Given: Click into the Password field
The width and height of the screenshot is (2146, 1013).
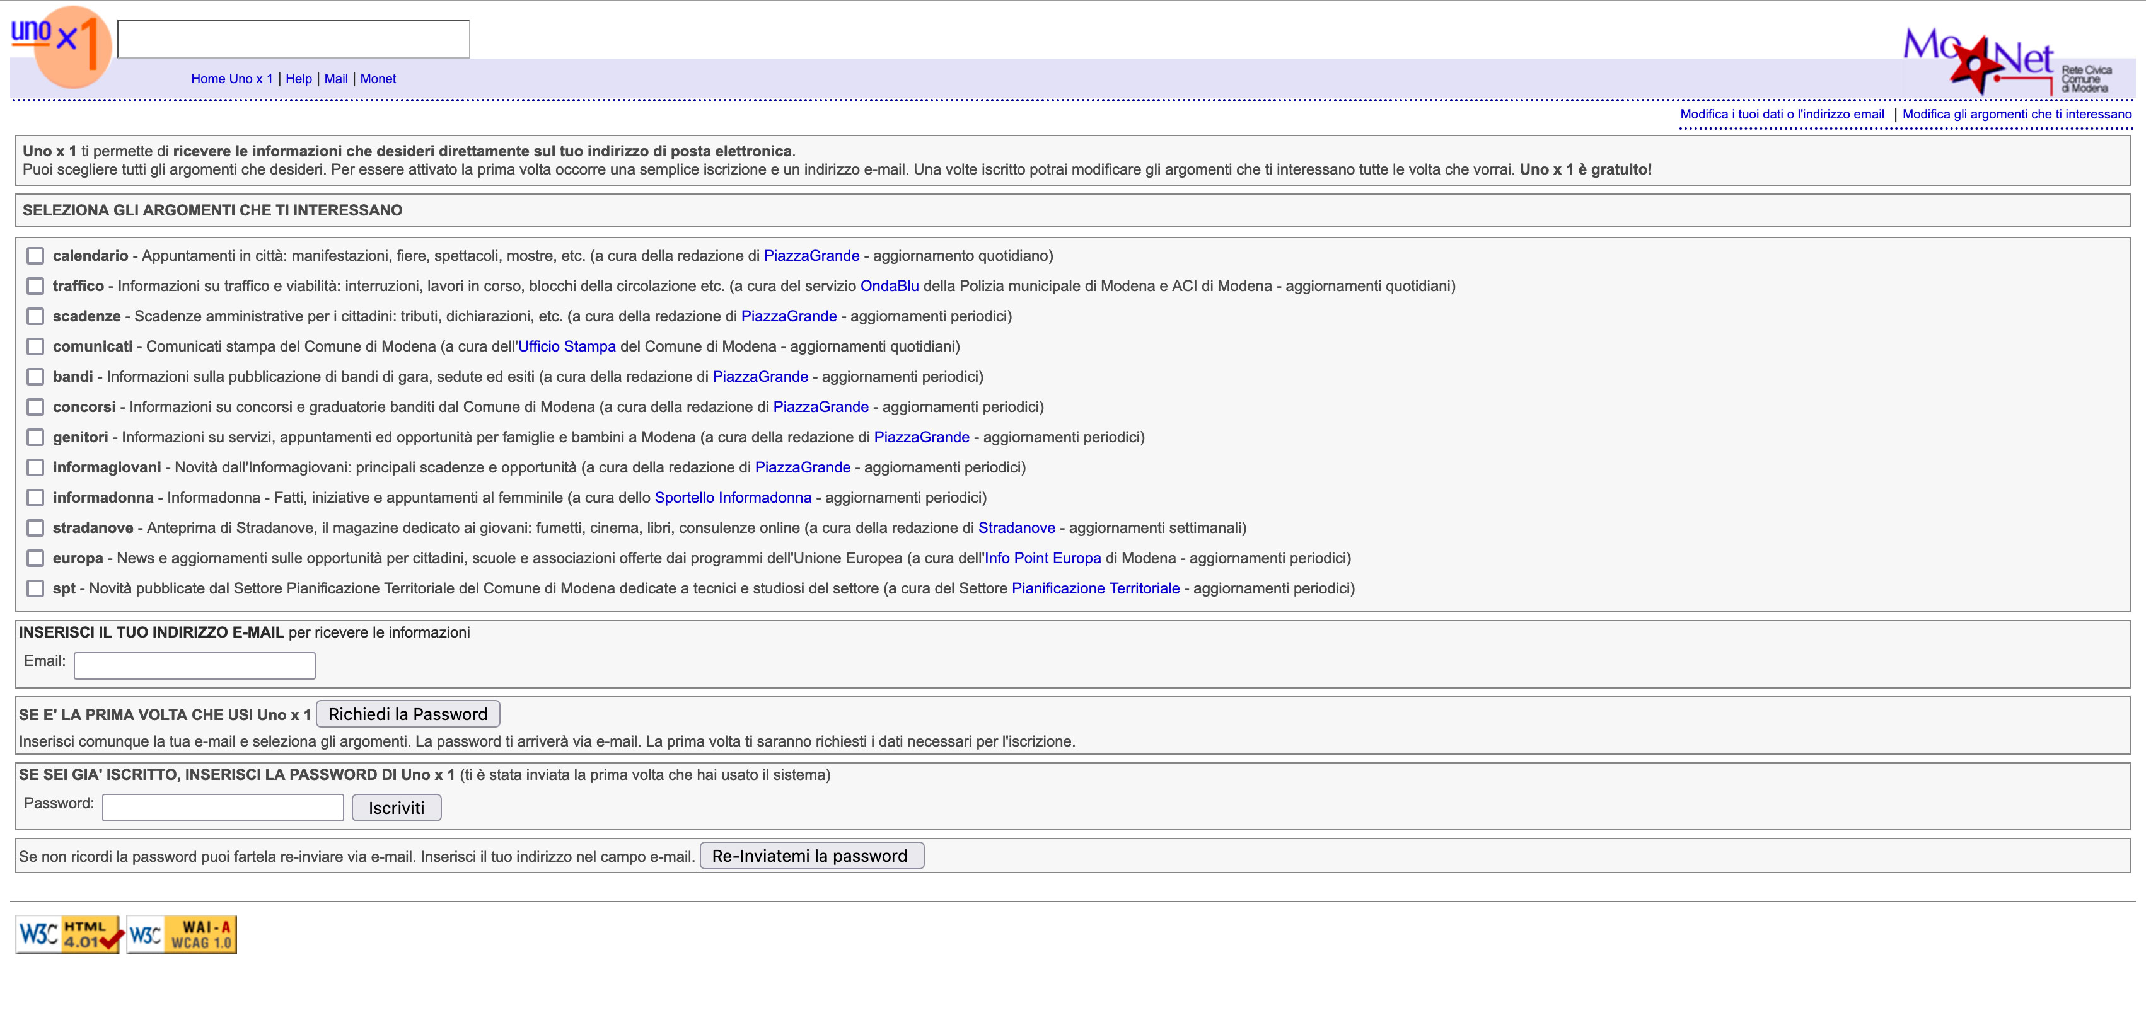Looking at the screenshot, I should pyautogui.click(x=223, y=808).
